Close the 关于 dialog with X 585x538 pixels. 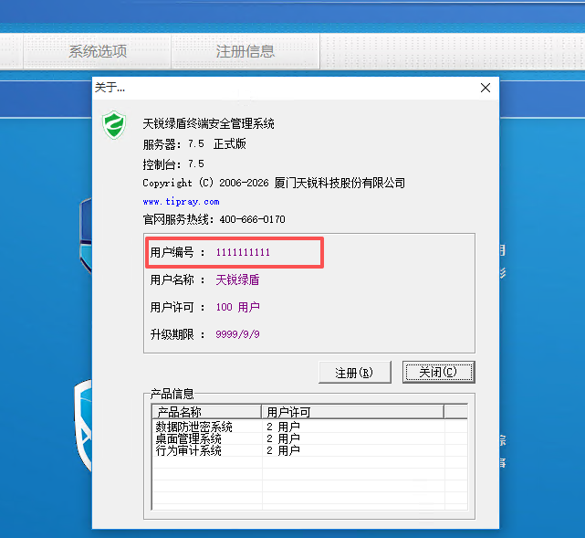(x=486, y=88)
